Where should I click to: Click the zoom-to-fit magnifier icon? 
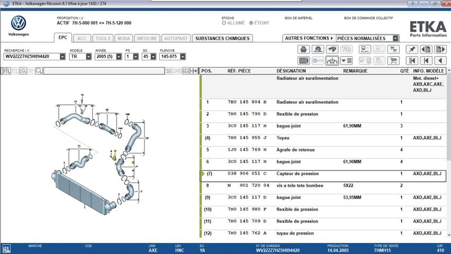[23, 71]
